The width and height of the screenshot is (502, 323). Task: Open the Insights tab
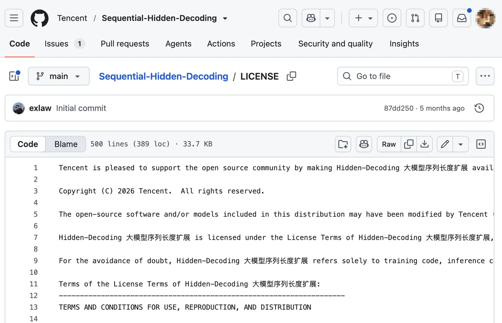tap(404, 44)
